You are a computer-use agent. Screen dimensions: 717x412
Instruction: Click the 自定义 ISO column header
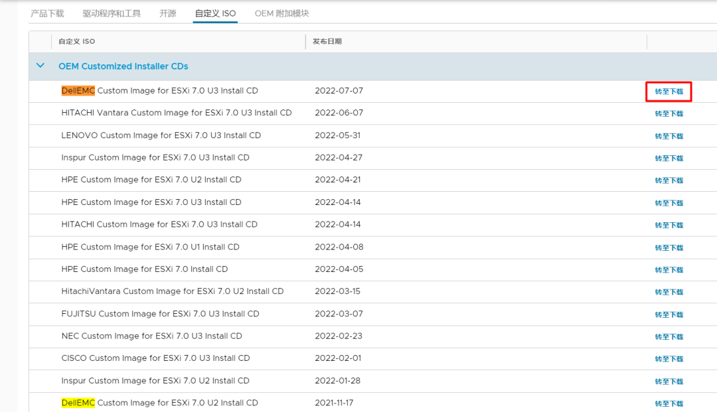click(77, 42)
